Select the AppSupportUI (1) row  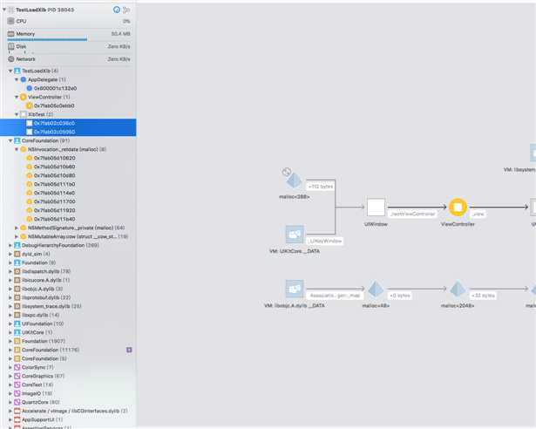(x=68, y=419)
